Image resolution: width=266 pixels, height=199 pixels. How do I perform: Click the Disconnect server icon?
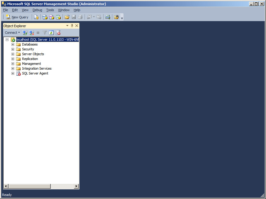[x=32, y=33]
